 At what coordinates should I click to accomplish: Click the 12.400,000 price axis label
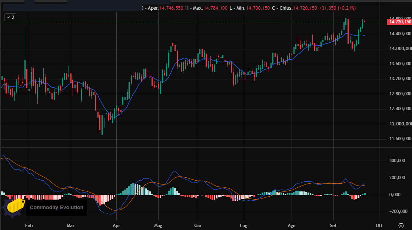[401, 109]
